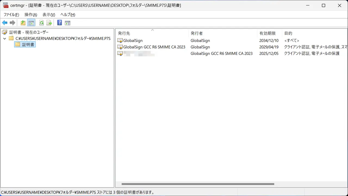Click issuer GlobalSign in the second row
This screenshot has width=348, height=196.
tap(200, 47)
